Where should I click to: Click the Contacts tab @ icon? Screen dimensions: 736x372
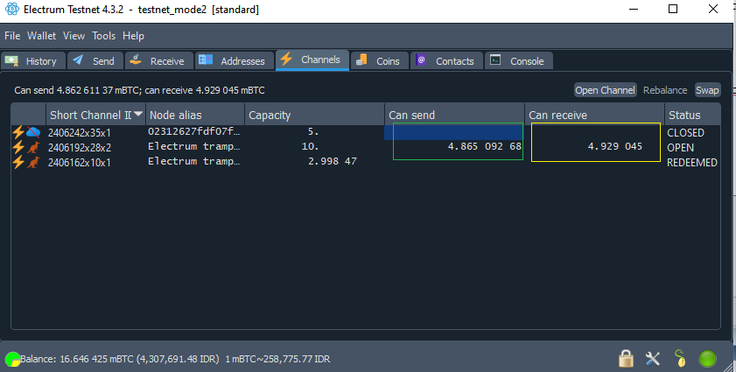click(x=421, y=60)
